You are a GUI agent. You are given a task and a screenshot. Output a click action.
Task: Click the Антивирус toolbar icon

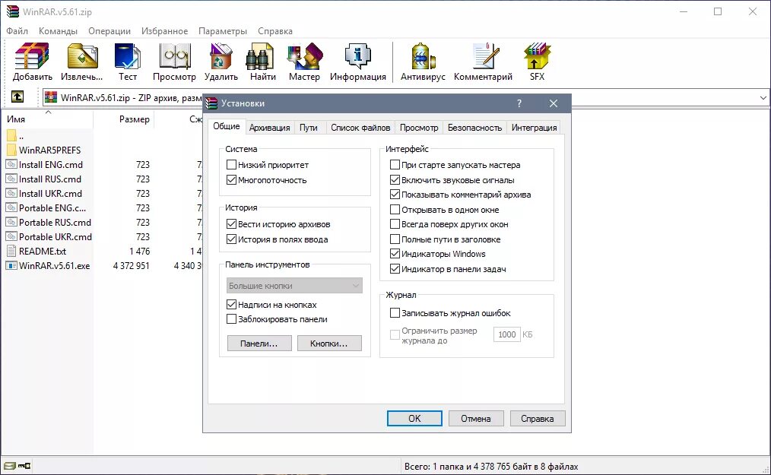point(423,55)
